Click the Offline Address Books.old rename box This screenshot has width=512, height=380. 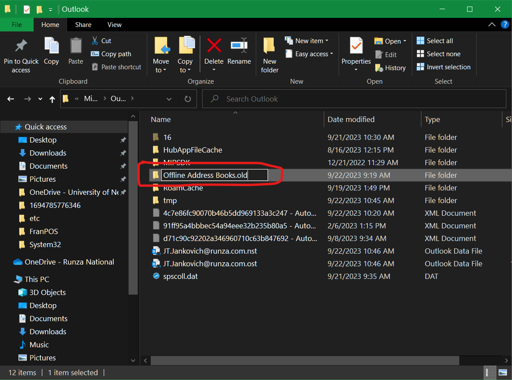(214, 175)
